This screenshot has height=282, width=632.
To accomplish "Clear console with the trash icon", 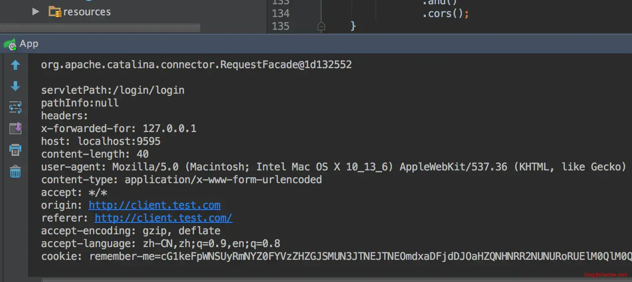I will point(15,172).
